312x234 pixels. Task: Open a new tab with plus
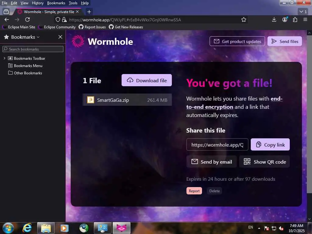coord(89,12)
